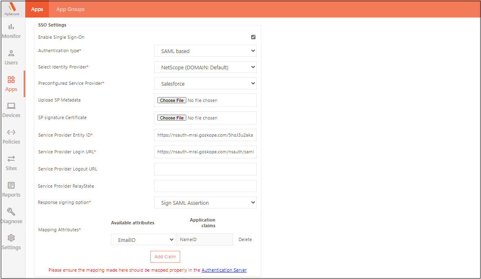This screenshot has width=481, height=279.
Task: Open Policies from the sidebar
Action: pos(11,137)
